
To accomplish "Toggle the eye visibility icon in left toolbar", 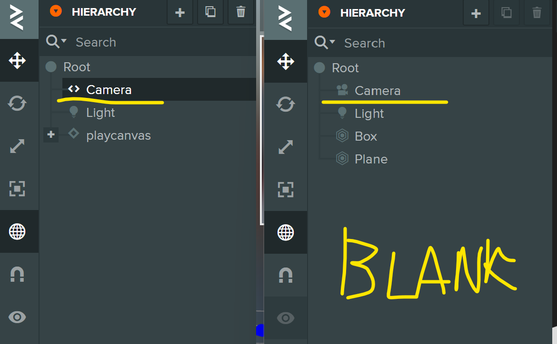I will coord(17,317).
